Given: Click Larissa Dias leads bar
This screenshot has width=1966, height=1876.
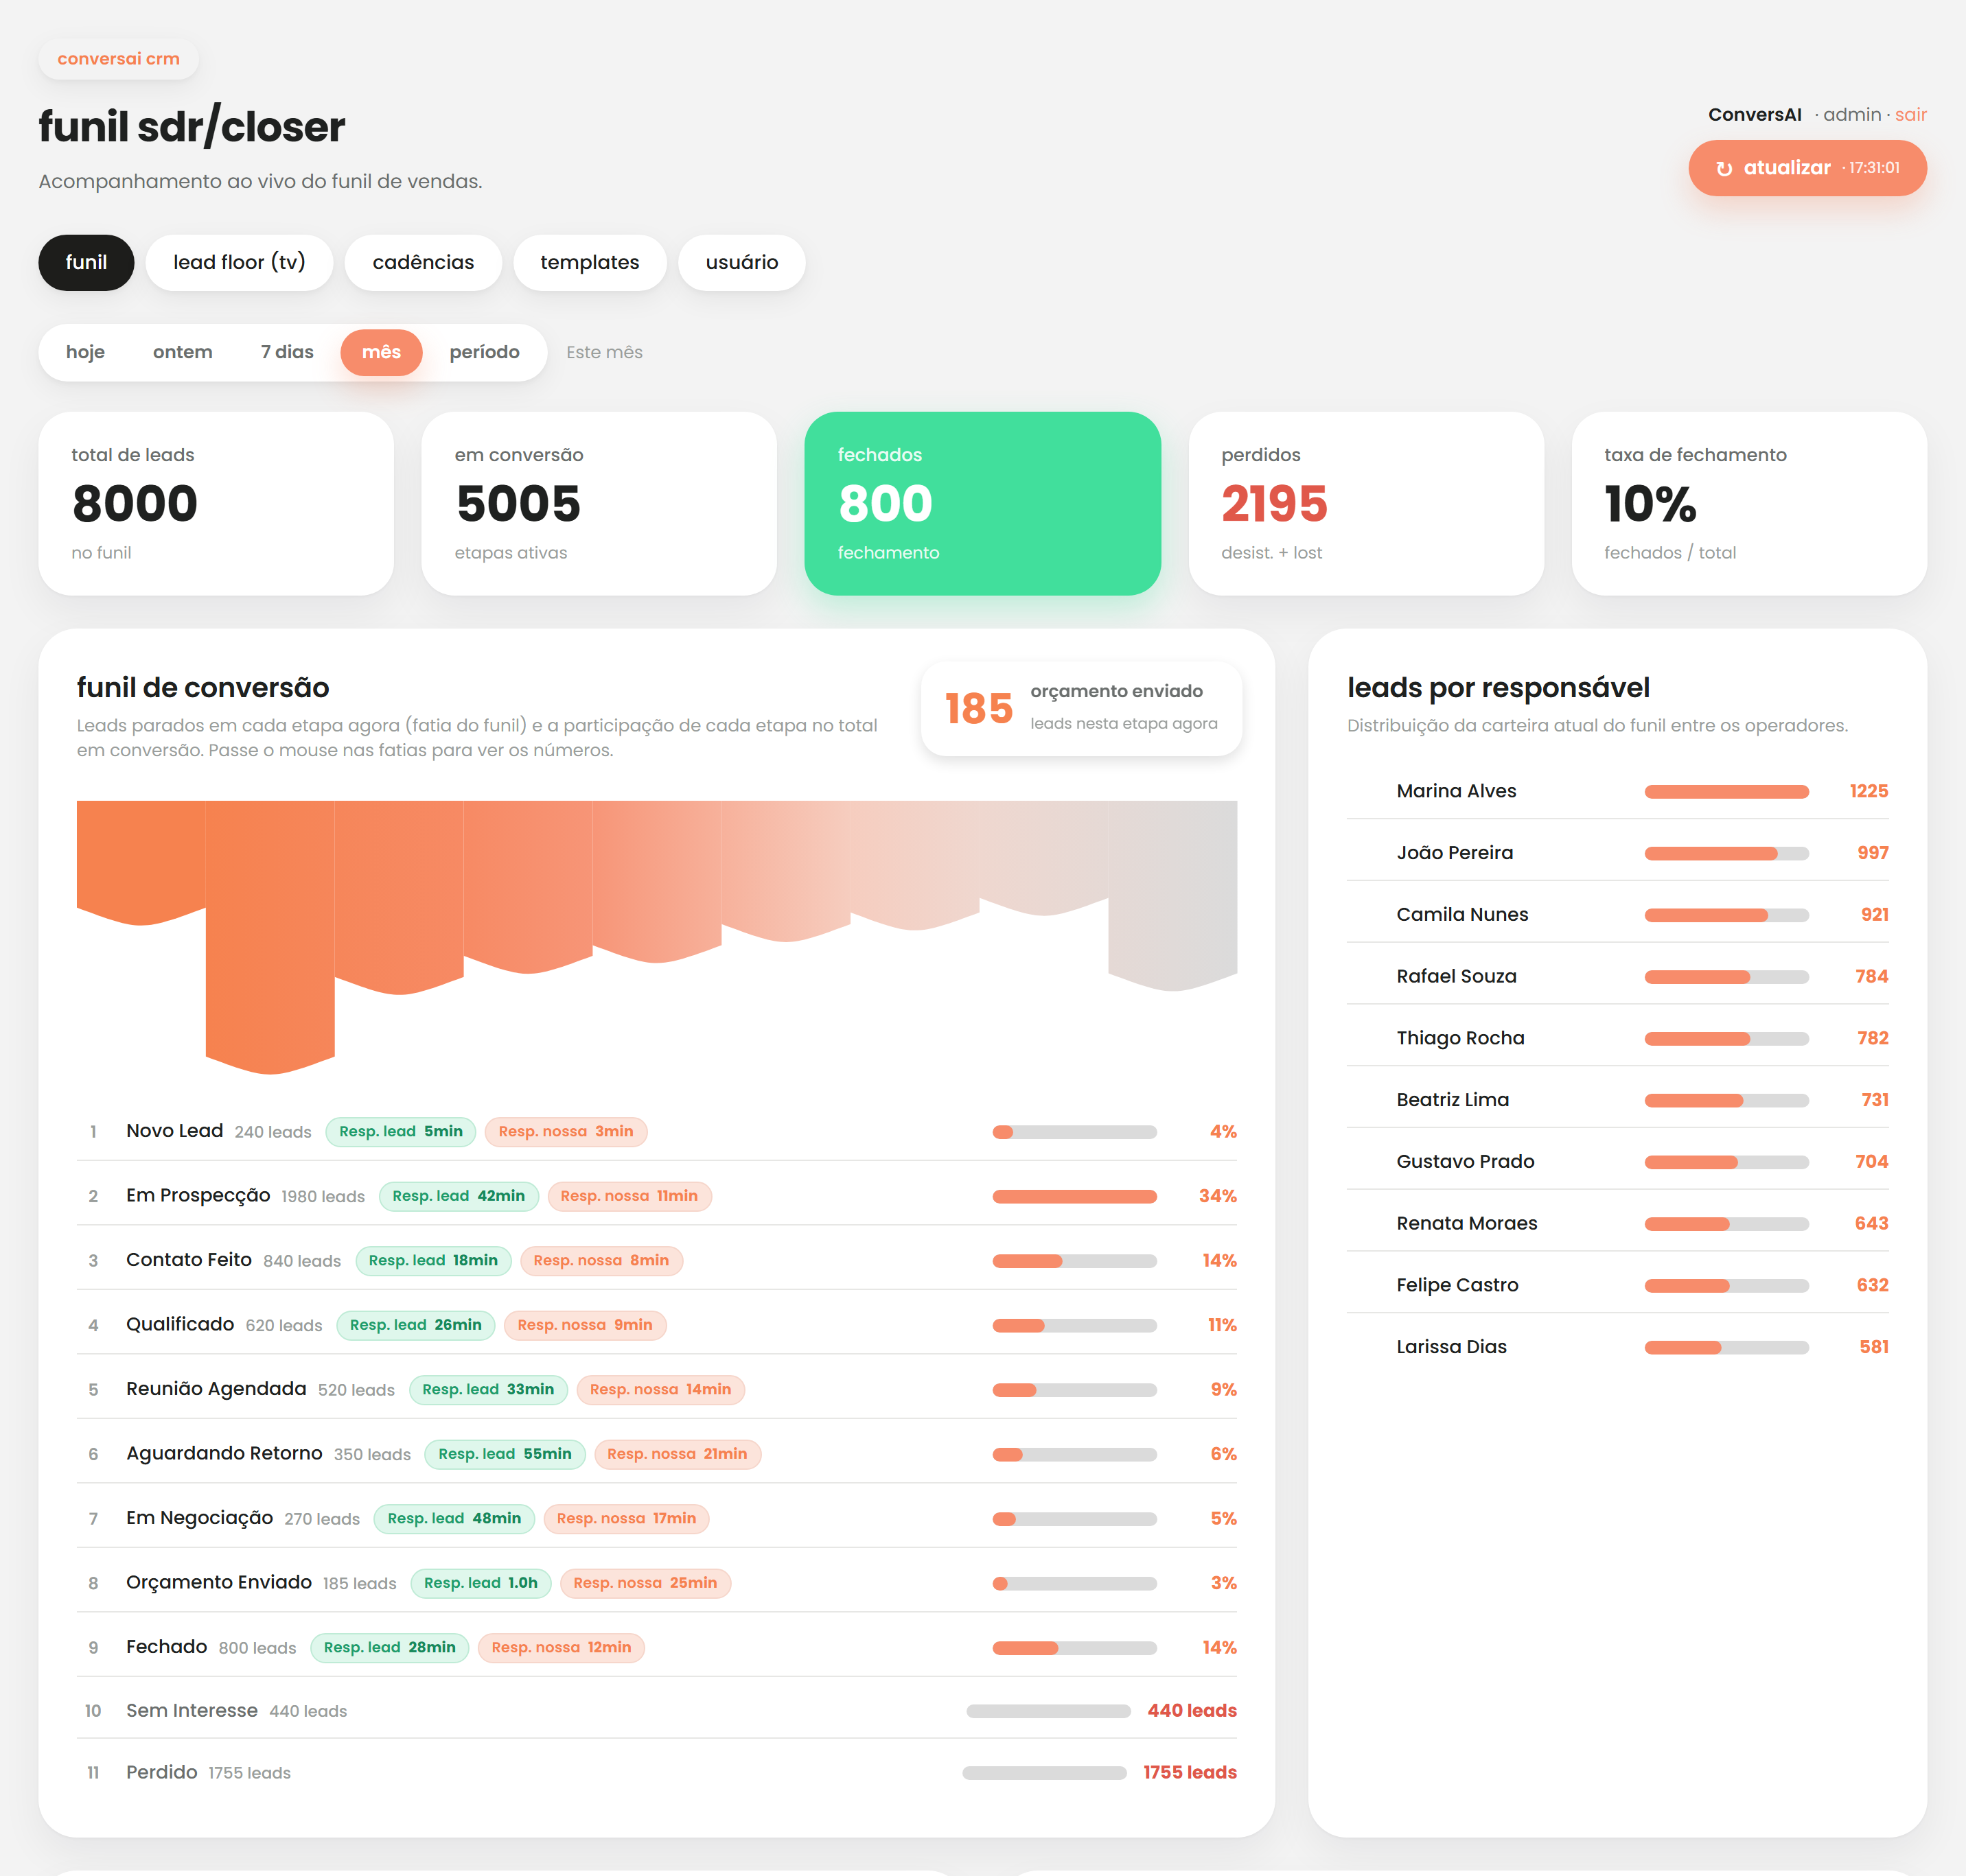Looking at the screenshot, I should pos(1726,1348).
